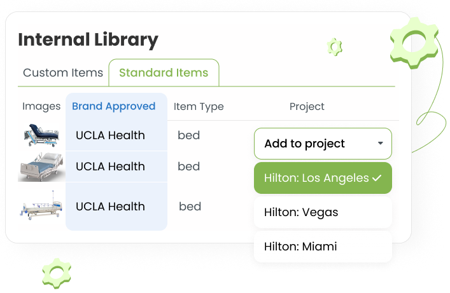The width and height of the screenshot is (450, 293).
Task: Click the Images column header
Action: 41,107
